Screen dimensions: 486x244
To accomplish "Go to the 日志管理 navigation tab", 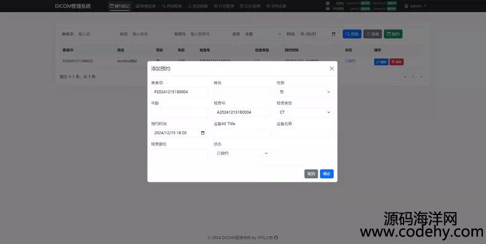I will (x=250, y=6).
